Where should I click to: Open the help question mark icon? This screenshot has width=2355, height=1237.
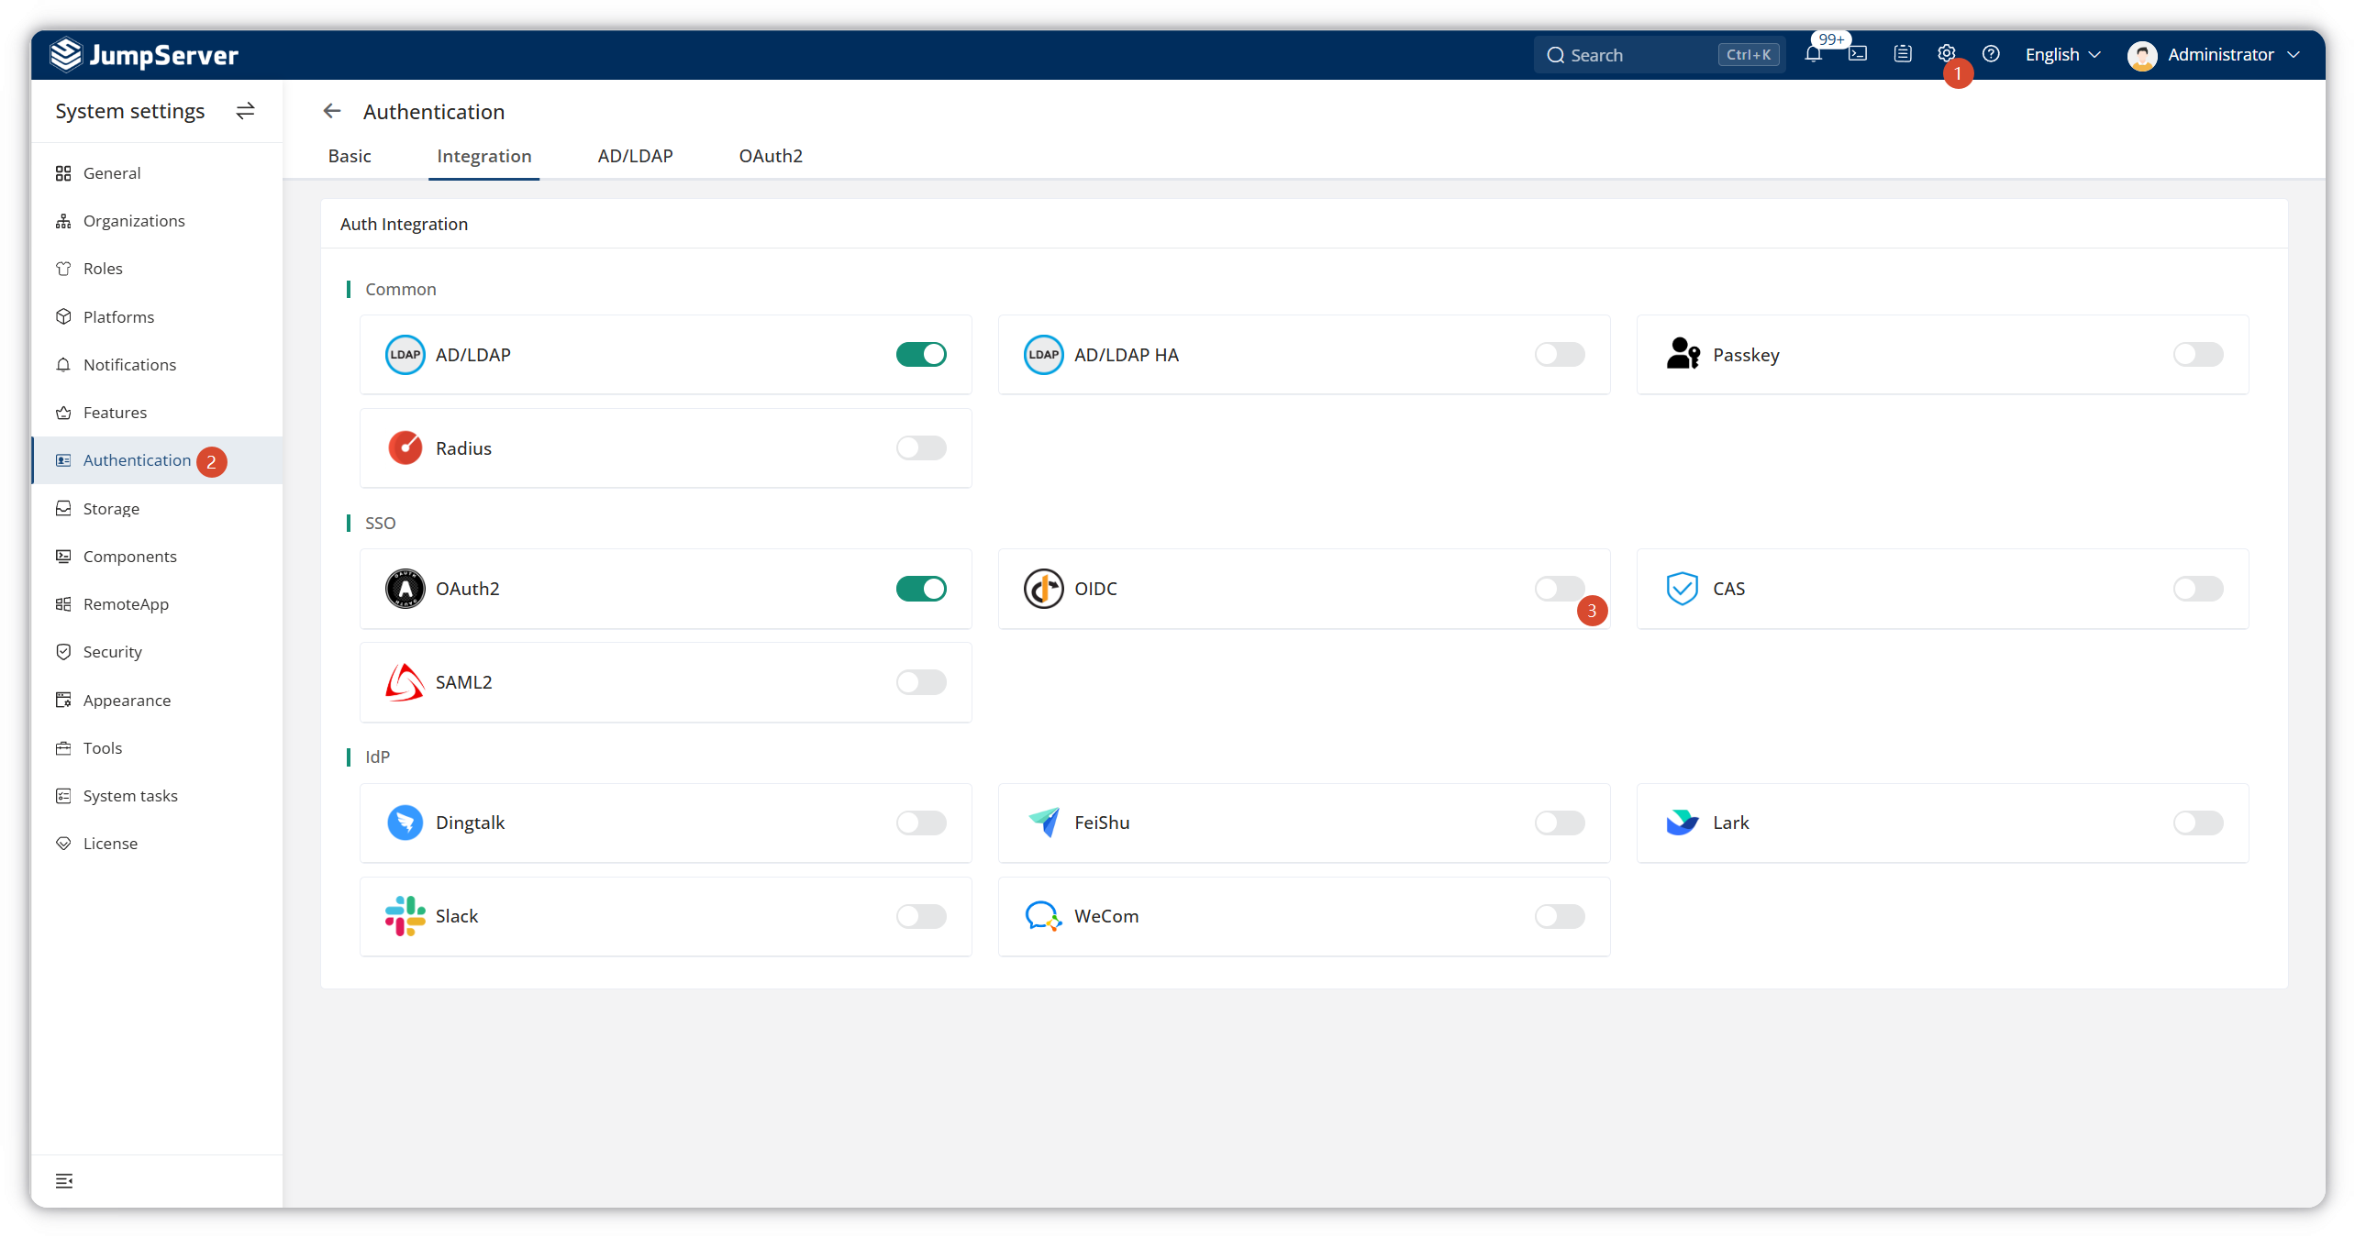[x=1991, y=54]
